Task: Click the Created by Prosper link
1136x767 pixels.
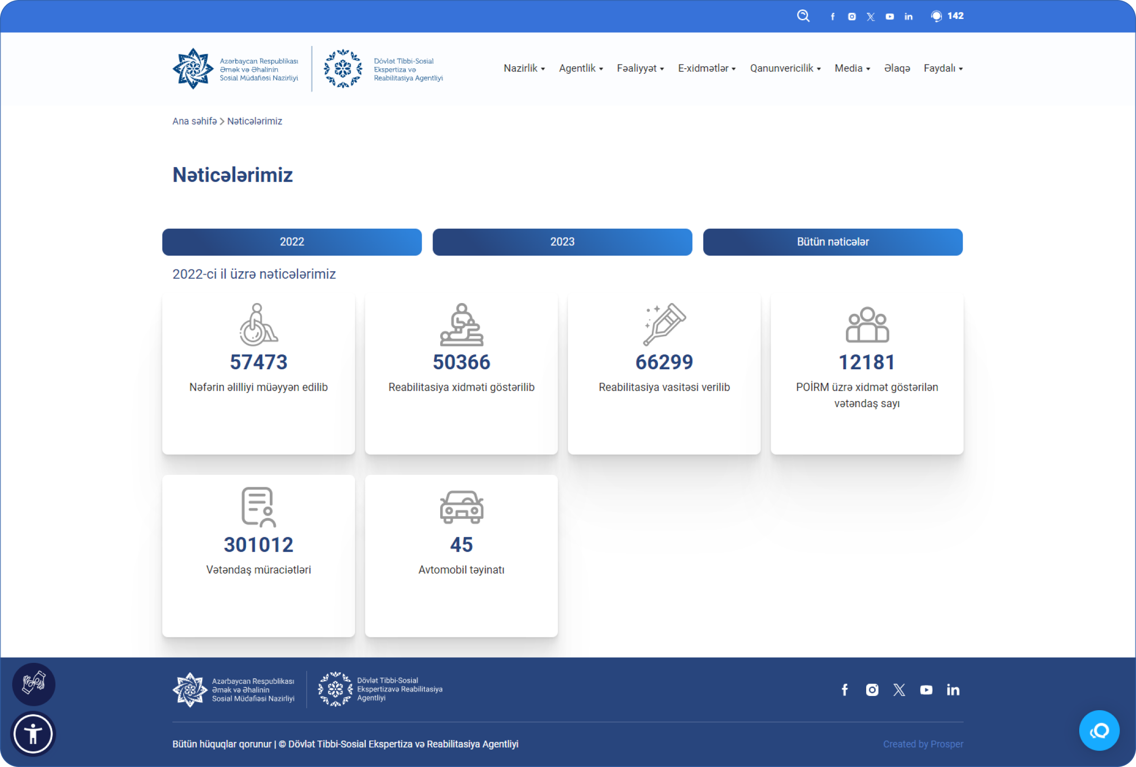Action: [923, 744]
